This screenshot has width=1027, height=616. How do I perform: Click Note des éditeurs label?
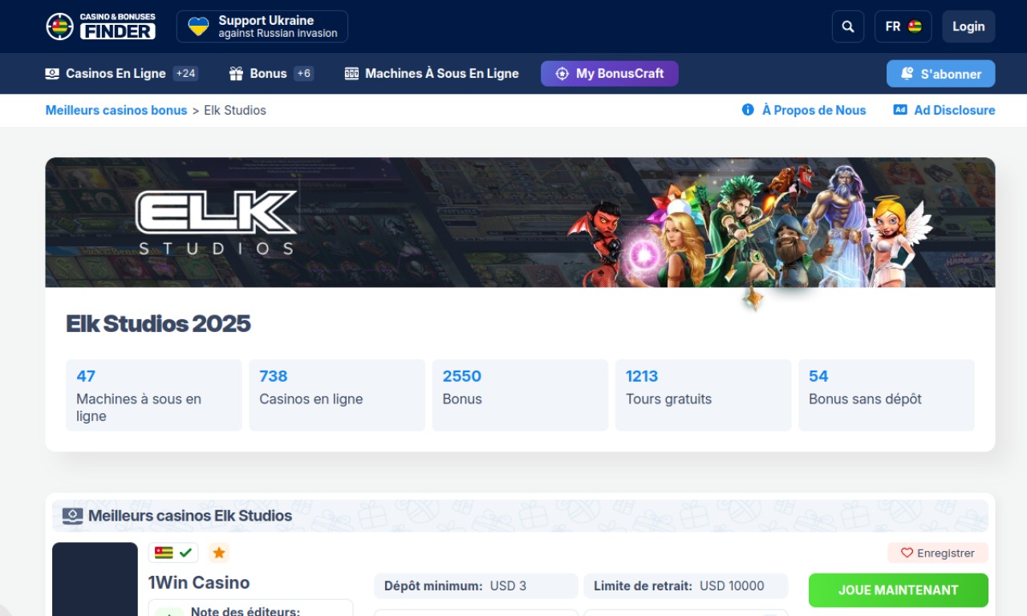point(246,611)
